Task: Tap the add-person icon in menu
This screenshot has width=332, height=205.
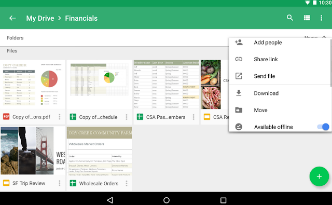Action: pos(239,42)
